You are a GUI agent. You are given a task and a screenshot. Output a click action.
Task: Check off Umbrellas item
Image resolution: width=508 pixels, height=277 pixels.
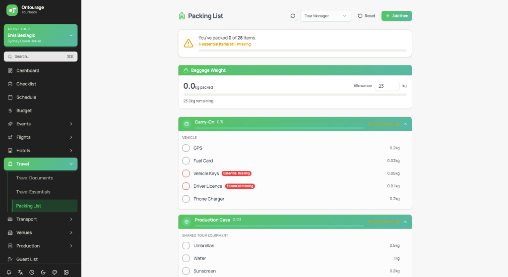(186, 246)
